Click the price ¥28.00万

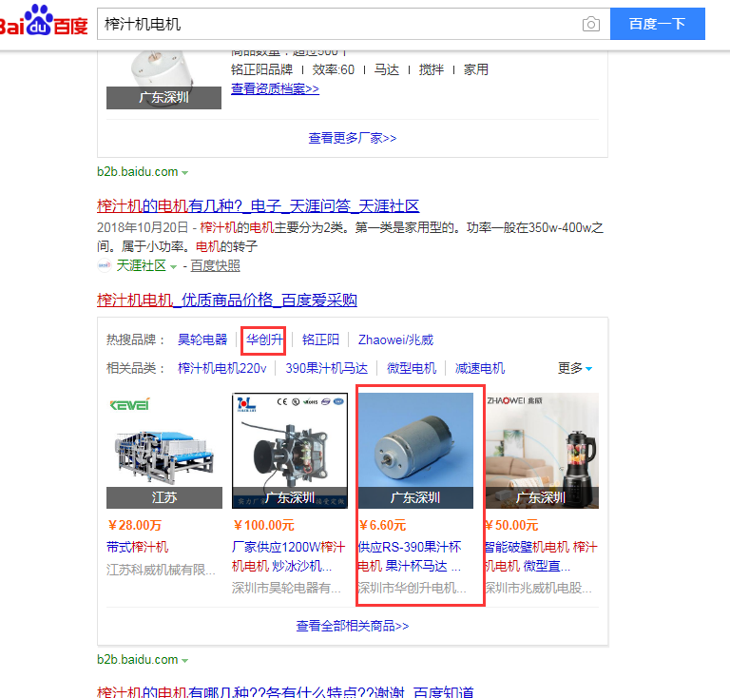coord(135,525)
